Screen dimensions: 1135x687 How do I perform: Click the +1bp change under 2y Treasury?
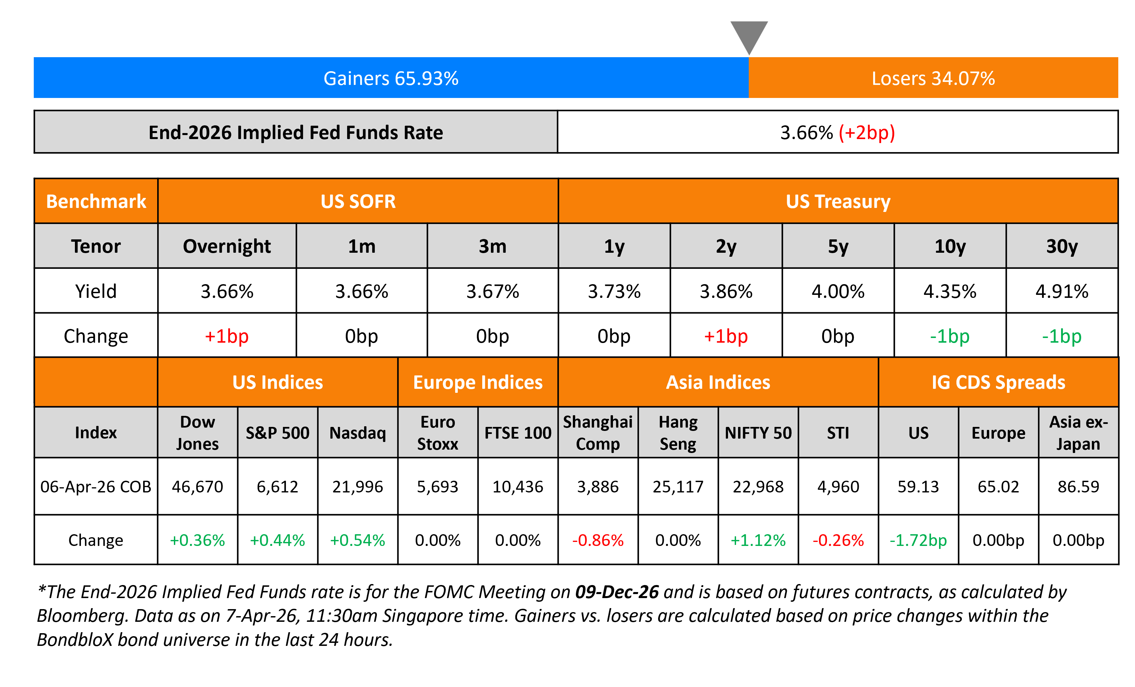[x=726, y=336]
